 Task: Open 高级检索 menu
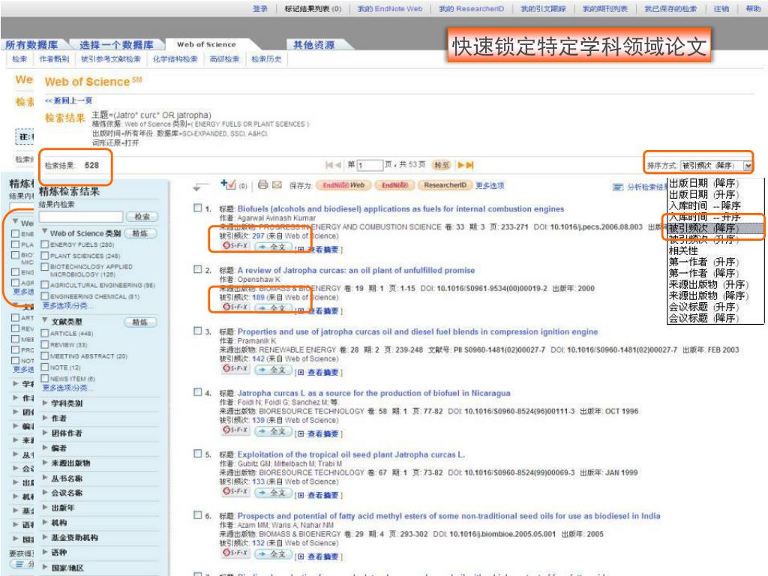pyautogui.click(x=224, y=59)
